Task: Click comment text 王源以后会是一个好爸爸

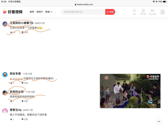Action: click(x=23, y=28)
